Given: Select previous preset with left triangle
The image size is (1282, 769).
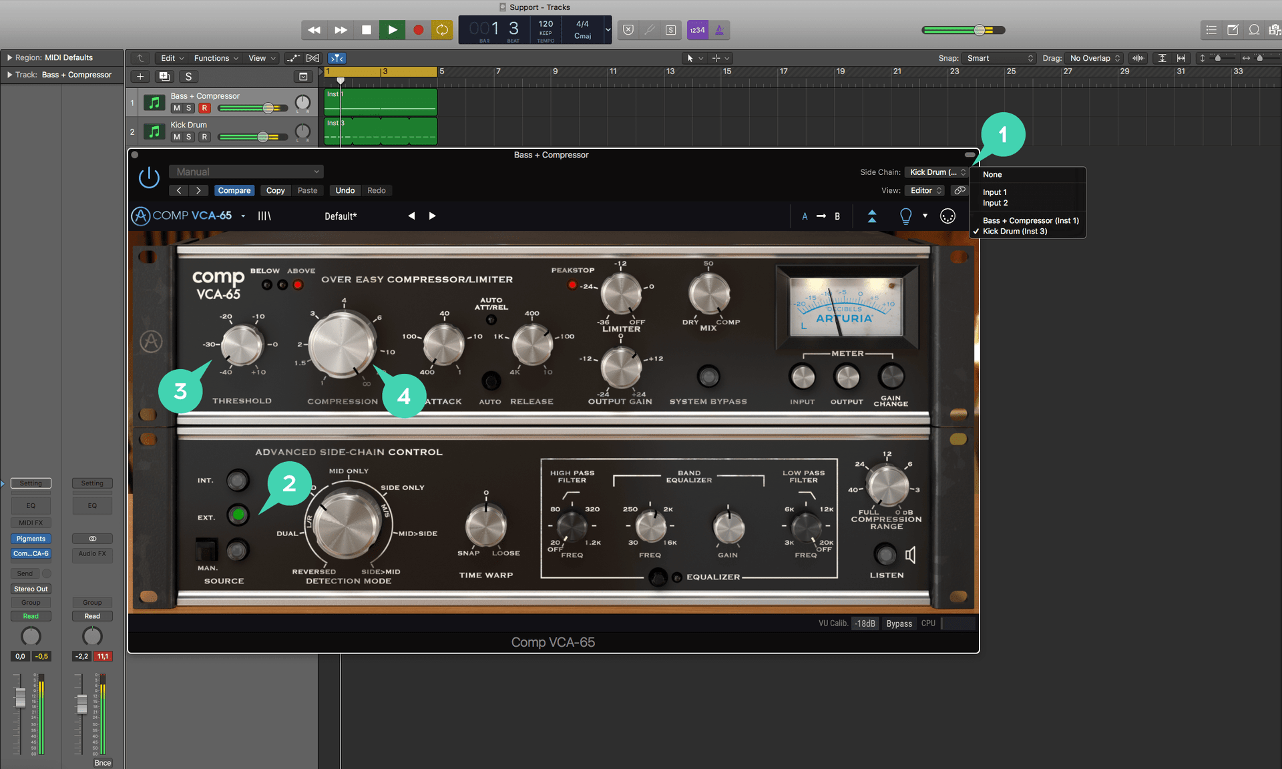Looking at the screenshot, I should [x=411, y=216].
